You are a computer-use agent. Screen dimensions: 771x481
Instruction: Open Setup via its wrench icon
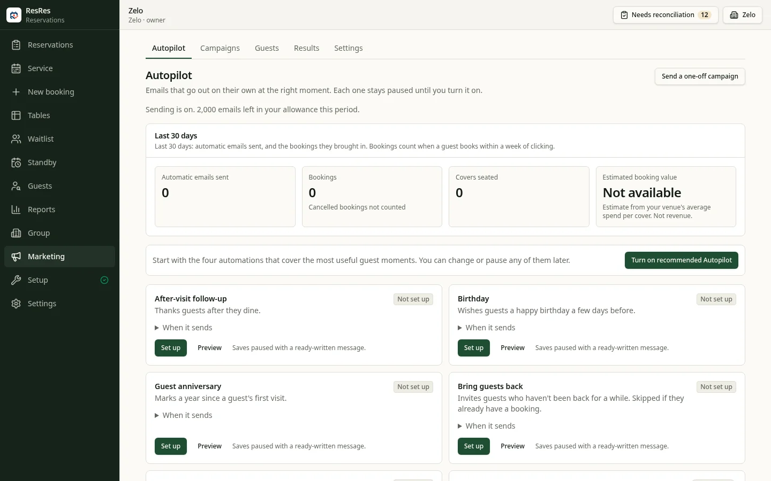coord(16,280)
